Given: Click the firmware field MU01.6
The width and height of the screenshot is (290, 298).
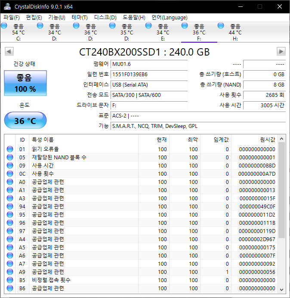Looking at the screenshot, I should 149,64.
